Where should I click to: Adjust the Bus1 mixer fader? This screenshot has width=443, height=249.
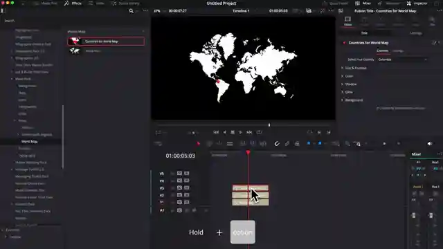click(431, 215)
